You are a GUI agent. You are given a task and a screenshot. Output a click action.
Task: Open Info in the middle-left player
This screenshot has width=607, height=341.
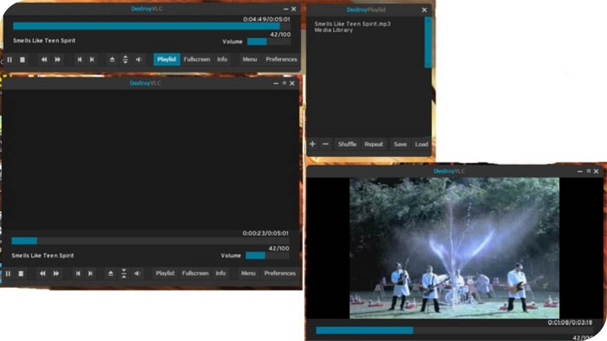(x=221, y=273)
